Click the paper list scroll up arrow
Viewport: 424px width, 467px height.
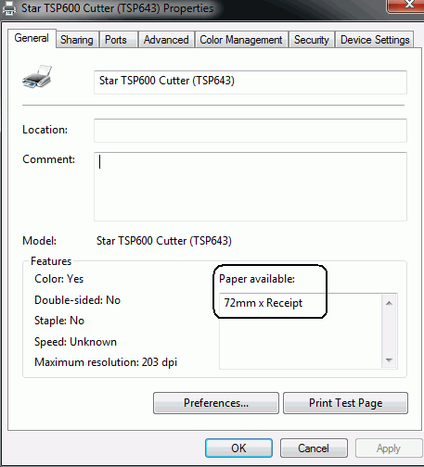[389, 303]
